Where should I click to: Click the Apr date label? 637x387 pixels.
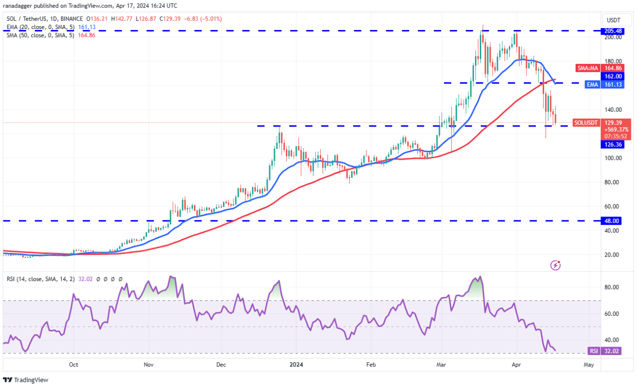(x=517, y=365)
